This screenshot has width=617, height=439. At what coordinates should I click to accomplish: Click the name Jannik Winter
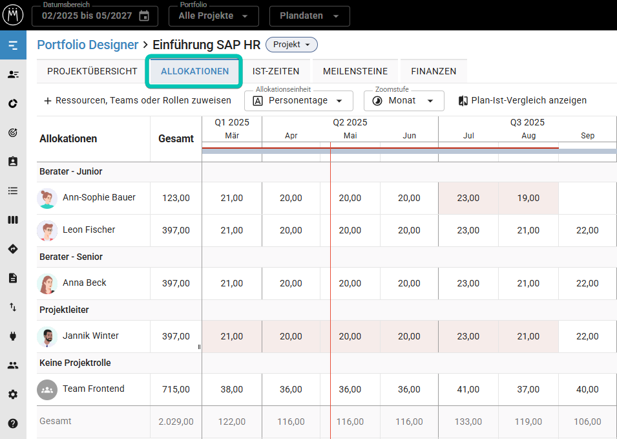pyautogui.click(x=91, y=336)
